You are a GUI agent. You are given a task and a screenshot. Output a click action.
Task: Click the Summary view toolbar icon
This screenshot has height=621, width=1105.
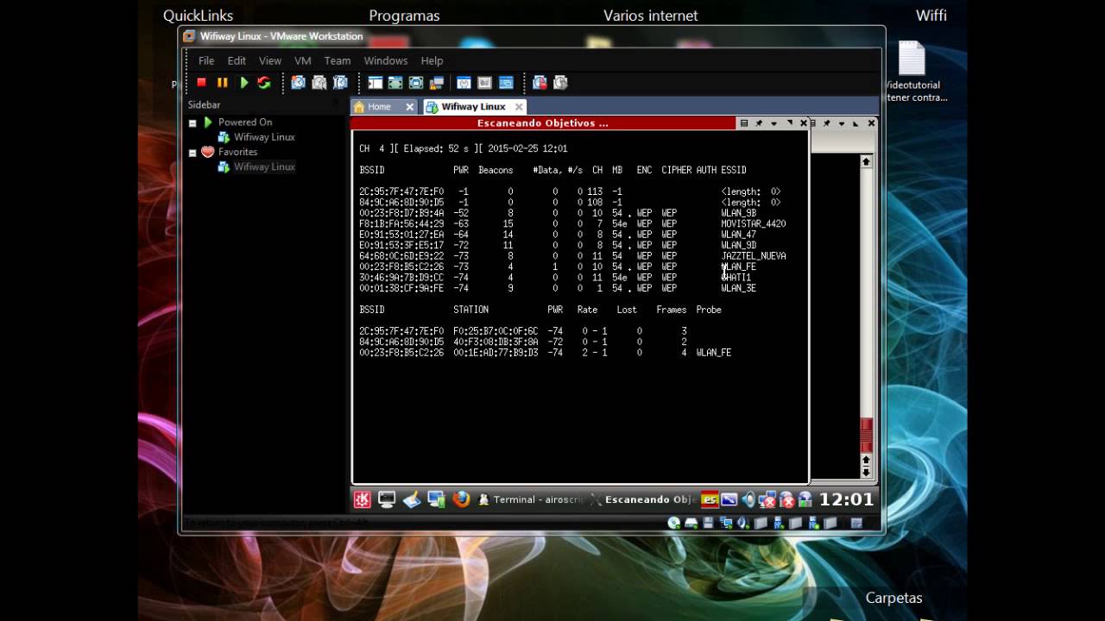pos(464,83)
